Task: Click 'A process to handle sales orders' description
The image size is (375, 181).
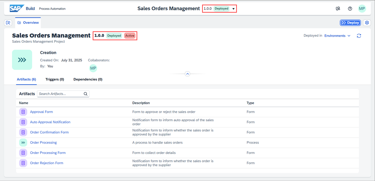Action: (x=157, y=143)
